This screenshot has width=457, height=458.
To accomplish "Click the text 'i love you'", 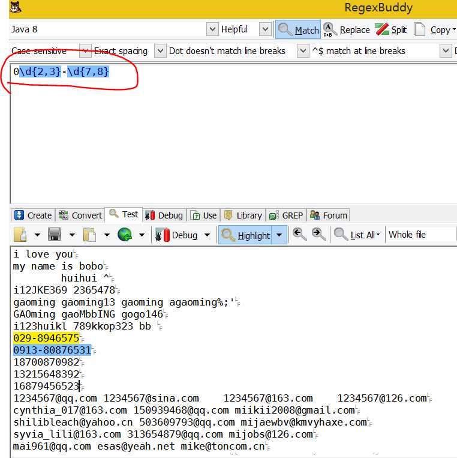I will pos(43,254).
